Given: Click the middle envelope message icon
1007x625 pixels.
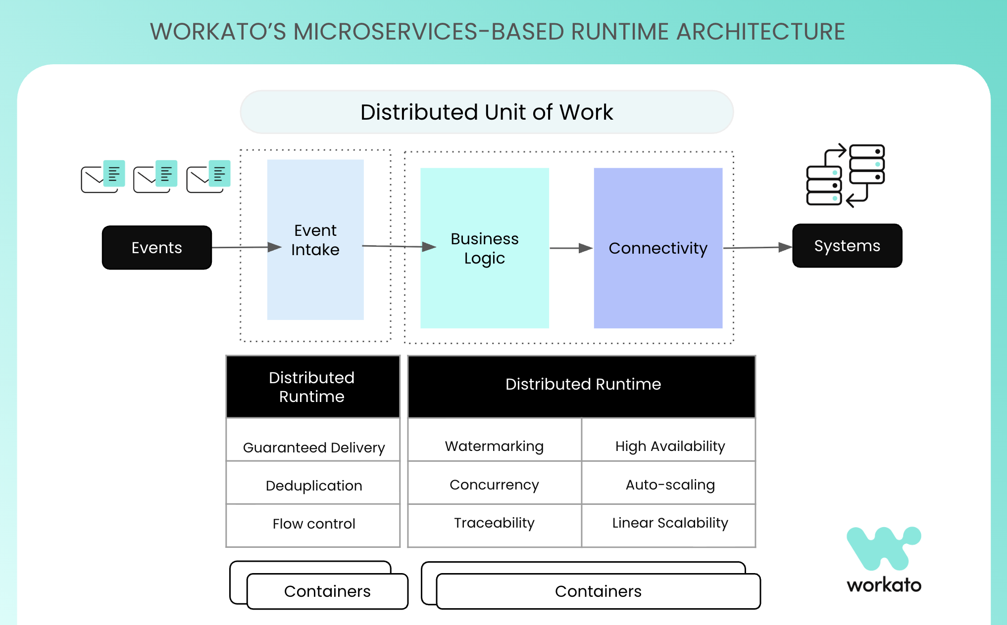Looking at the screenshot, I should pos(155,177).
